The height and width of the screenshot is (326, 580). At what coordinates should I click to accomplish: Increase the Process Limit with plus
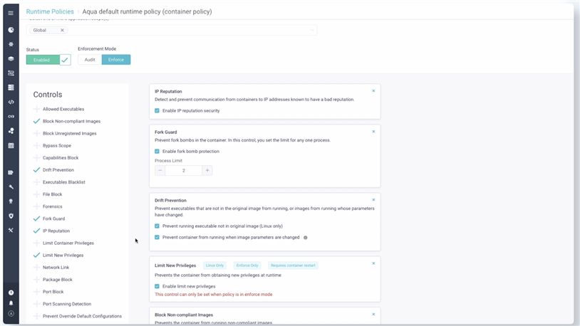pyautogui.click(x=207, y=171)
